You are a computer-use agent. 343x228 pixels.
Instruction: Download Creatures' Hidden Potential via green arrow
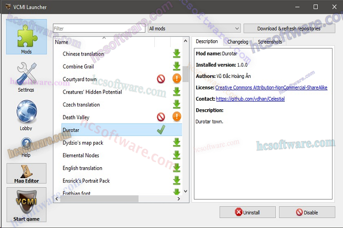tap(177, 92)
